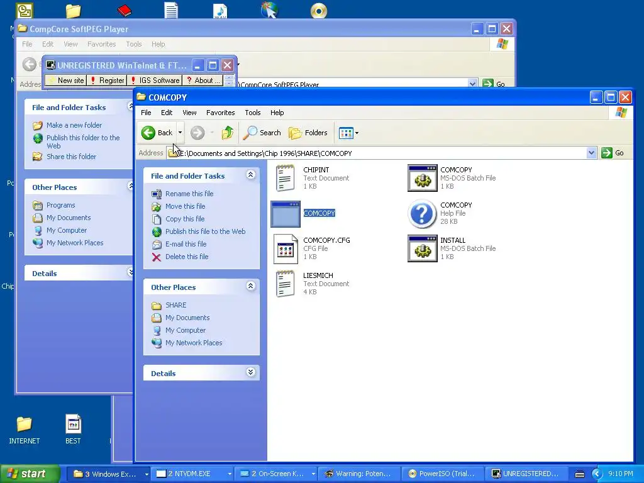The width and height of the screenshot is (644, 483).
Task: Click Delete this file link
Action: (x=187, y=257)
